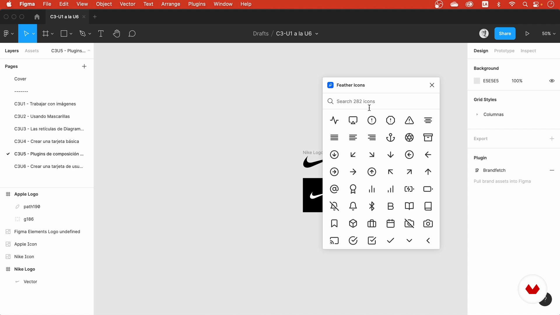Select the Move tool
This screenshot has width=560, height=315.
pos(26,34)
